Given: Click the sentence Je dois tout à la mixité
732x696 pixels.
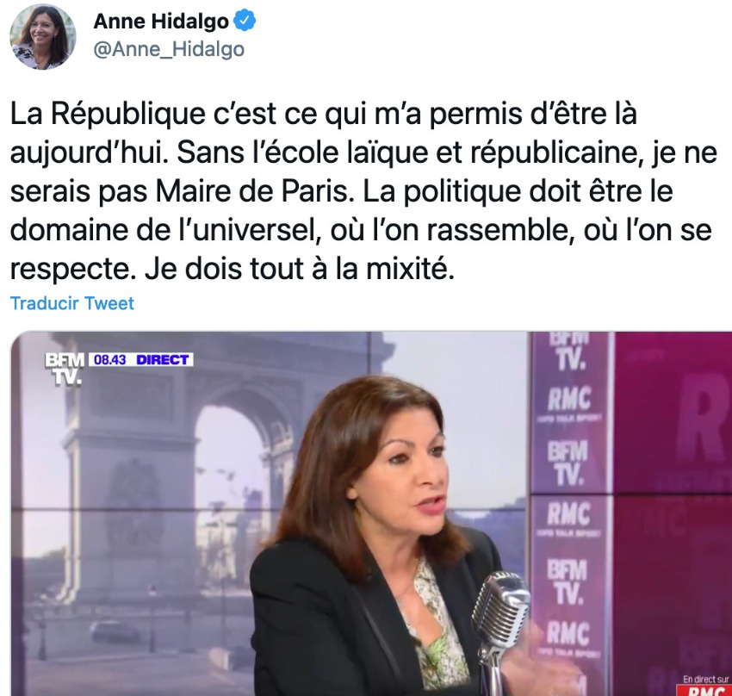Looking at the screenshot, I should [299, 270].
